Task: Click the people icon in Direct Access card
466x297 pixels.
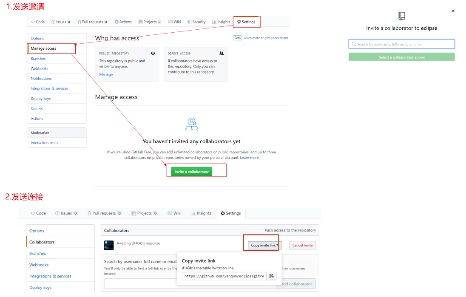Action: pos(222,54)
